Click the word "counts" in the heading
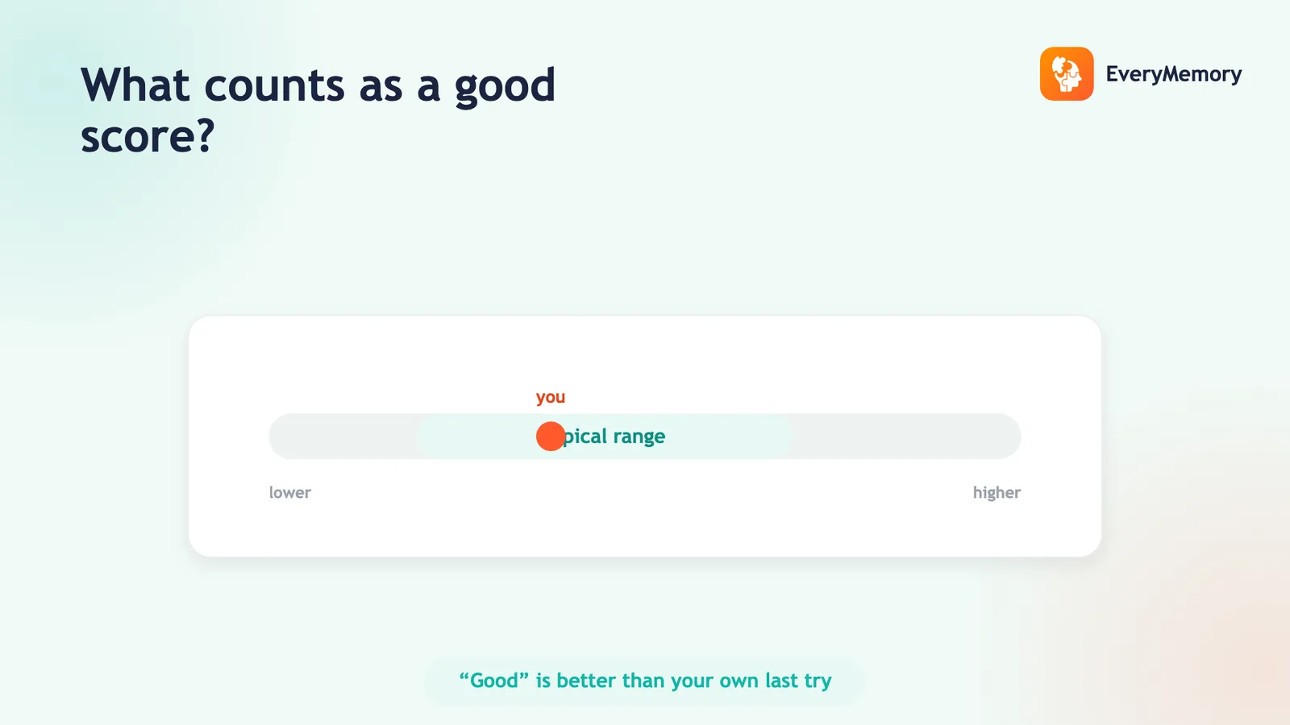 (x=274, y=85)
